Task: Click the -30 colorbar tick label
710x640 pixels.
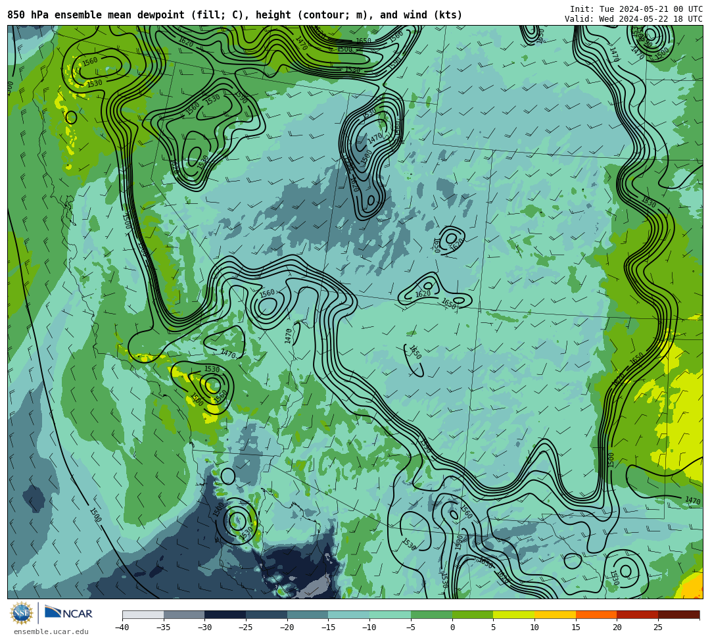Action: (x=204, y=628)
